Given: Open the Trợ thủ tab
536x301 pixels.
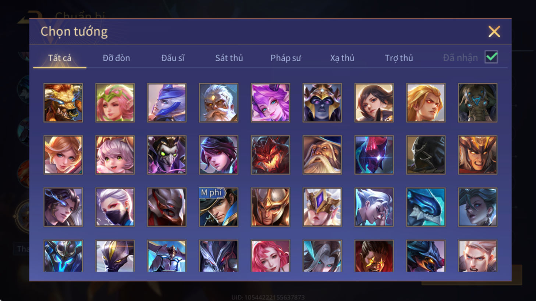Looking at the screenshot, I should click(x=399, y=58).
